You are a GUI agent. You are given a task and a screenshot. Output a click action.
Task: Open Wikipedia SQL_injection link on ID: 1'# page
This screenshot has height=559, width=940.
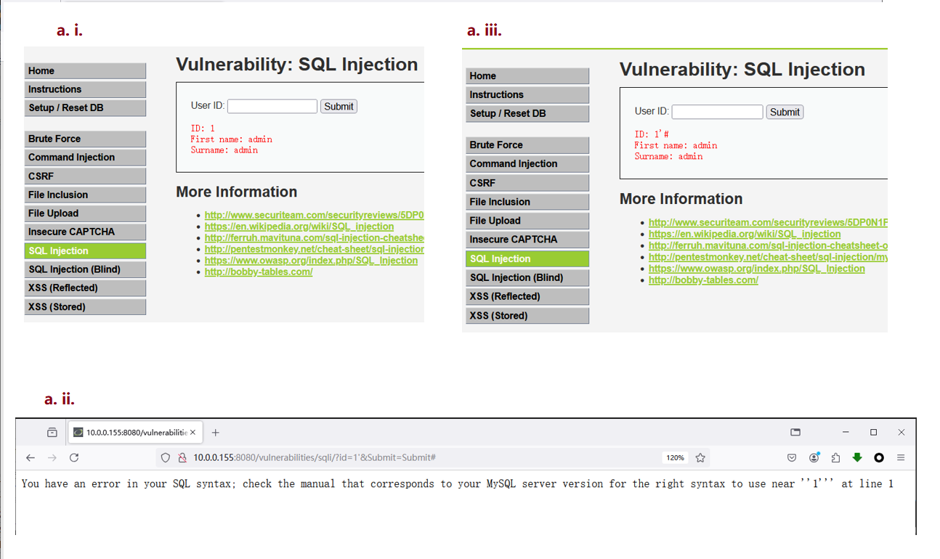click(745, 234)
